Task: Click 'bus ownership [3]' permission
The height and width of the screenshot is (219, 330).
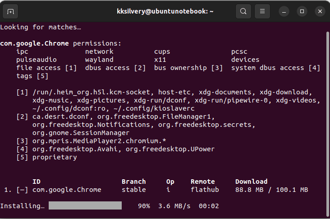Action: tap(188, 68)
